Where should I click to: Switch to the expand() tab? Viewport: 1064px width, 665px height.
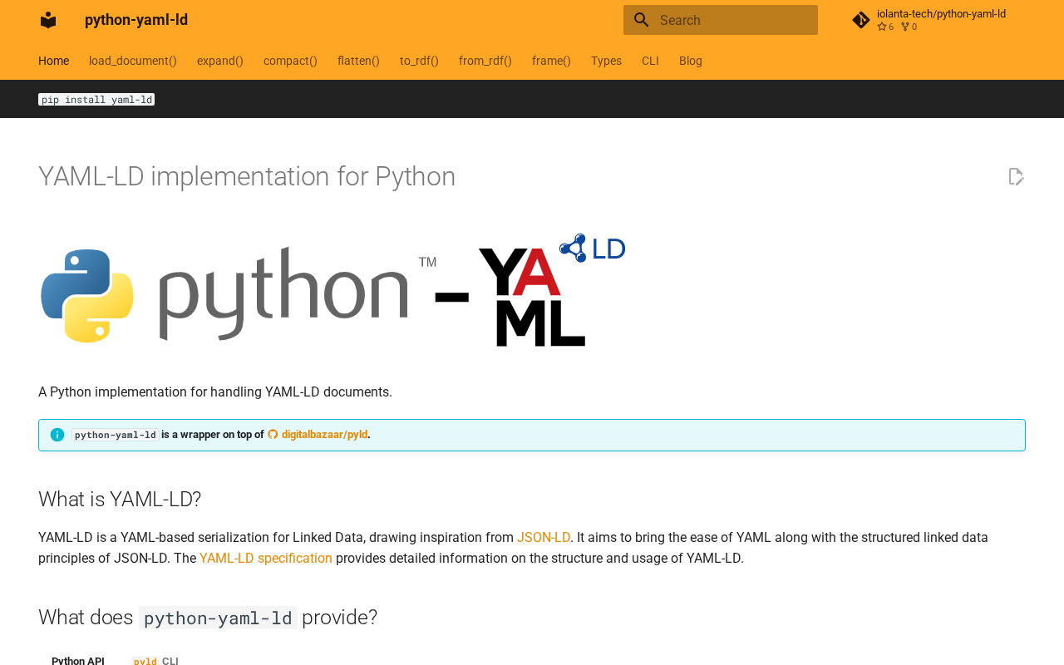click(220, 61)
